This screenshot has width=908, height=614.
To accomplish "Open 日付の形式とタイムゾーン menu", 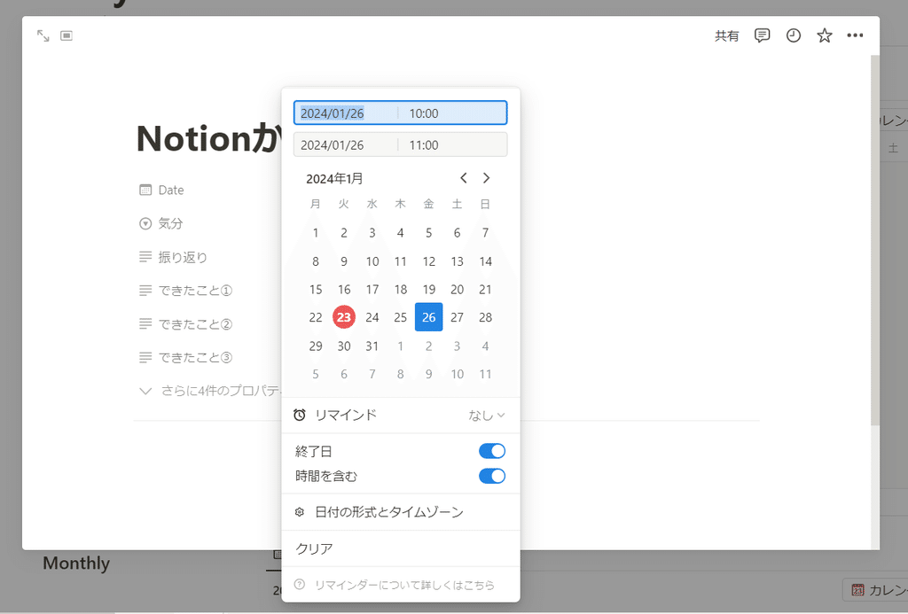I will click(401, 512).
